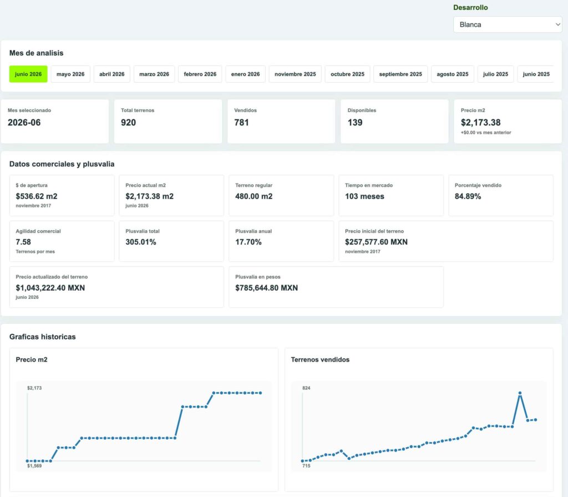Click the '+$0.00 vs mes anterior' note
Image resolution: width=568 pixels, height=497 pixels.
click(x=486, y=133)
